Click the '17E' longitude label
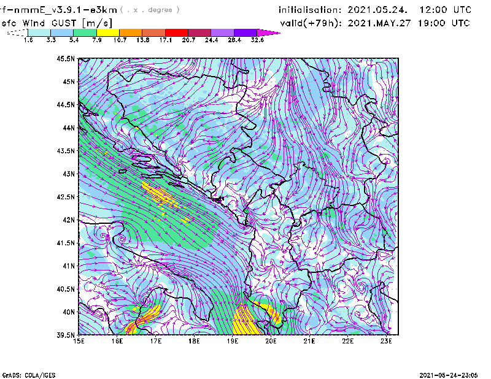491x379 pixels. [x=156, y=341]
